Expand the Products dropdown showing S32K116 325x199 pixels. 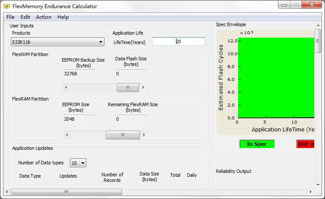57,42
